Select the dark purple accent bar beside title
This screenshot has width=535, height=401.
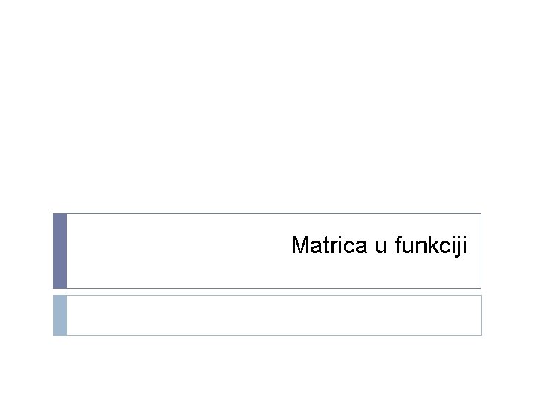pos(60,250)
